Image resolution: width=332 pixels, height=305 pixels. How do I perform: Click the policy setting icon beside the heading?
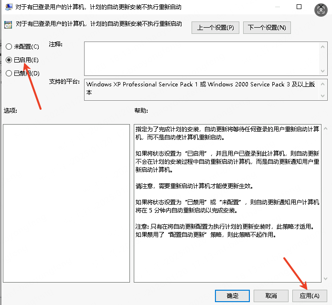(x=8, y=25)
